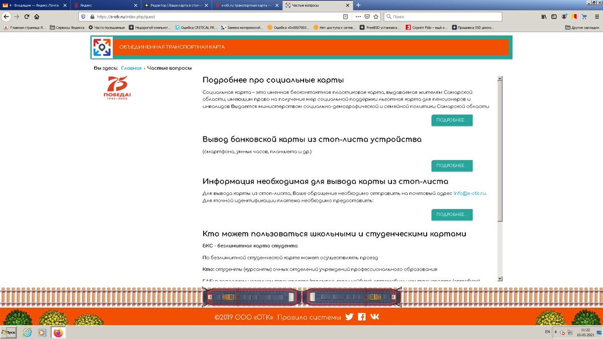
Task: Open the Facebook icon in footer
Action: [362, 317]
